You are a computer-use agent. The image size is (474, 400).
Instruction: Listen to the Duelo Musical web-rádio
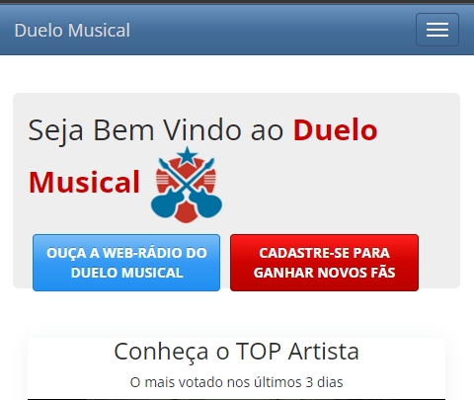pyautogui.click(x=126, y=263)
